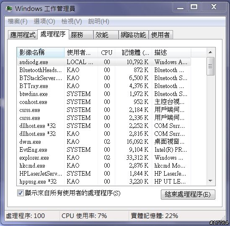
Task: Select dllhost.exe *32 owned by SYSTEM
Action: pyautogui.click(x=104, y=126)
